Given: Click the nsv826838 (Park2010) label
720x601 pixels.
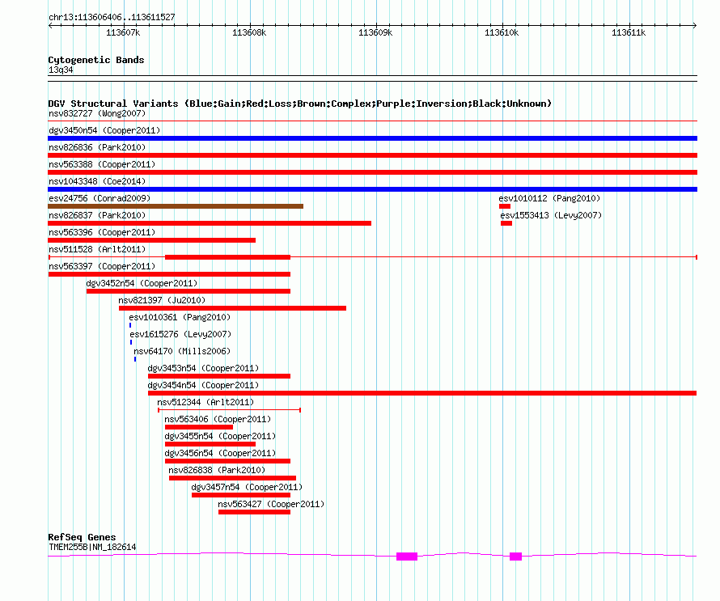Looking at the screenshot, I should 217,470.
